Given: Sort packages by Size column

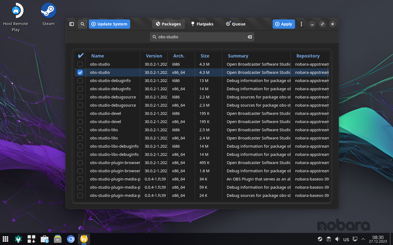Looking at the screenshot, I should point(205,56).
